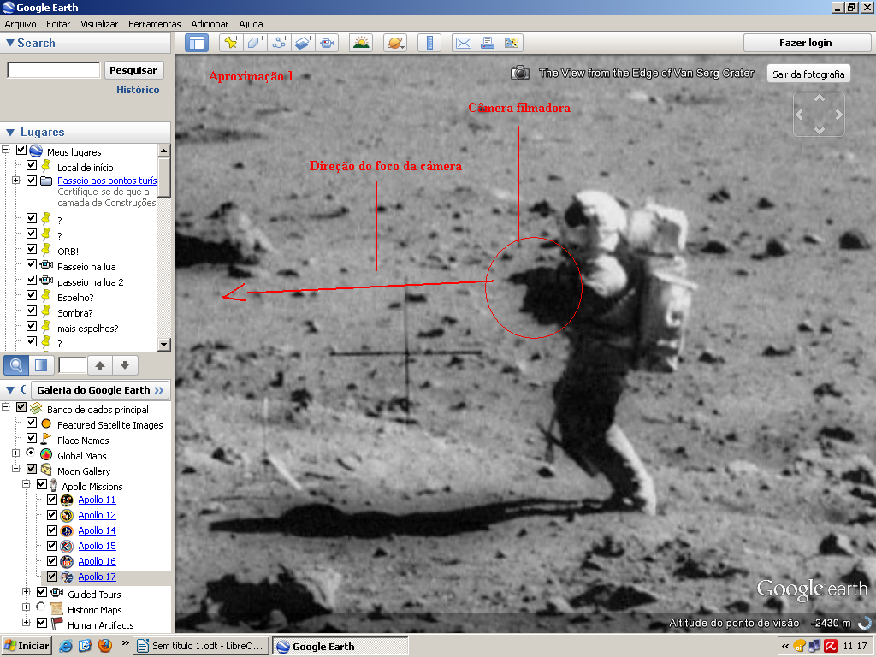
Task: Add a new placemark pushpin
Action: click(x=231, y=43)
